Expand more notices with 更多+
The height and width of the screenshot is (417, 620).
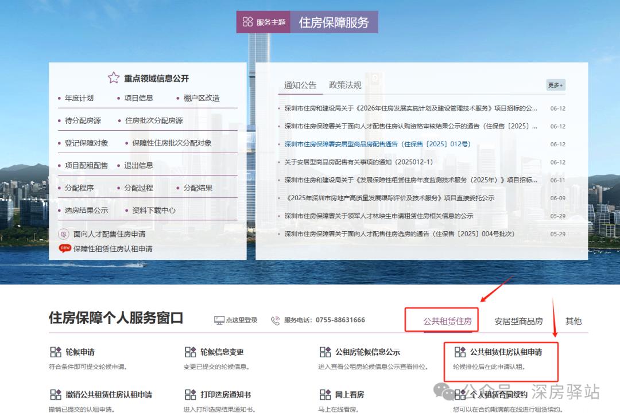tap(555, 84)
